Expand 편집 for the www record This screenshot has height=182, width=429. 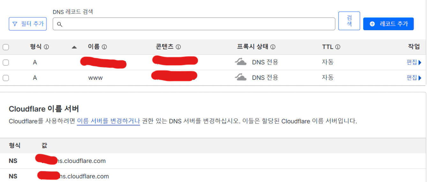coord(414,78)
